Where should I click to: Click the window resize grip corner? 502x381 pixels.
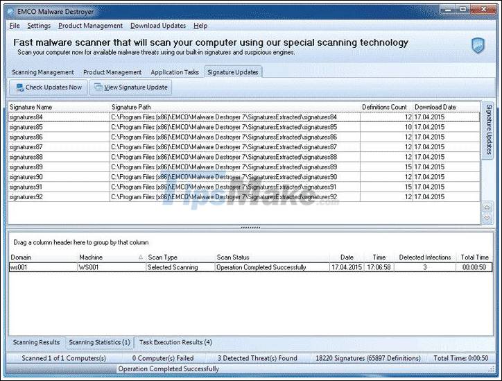[x=492, y=370]
